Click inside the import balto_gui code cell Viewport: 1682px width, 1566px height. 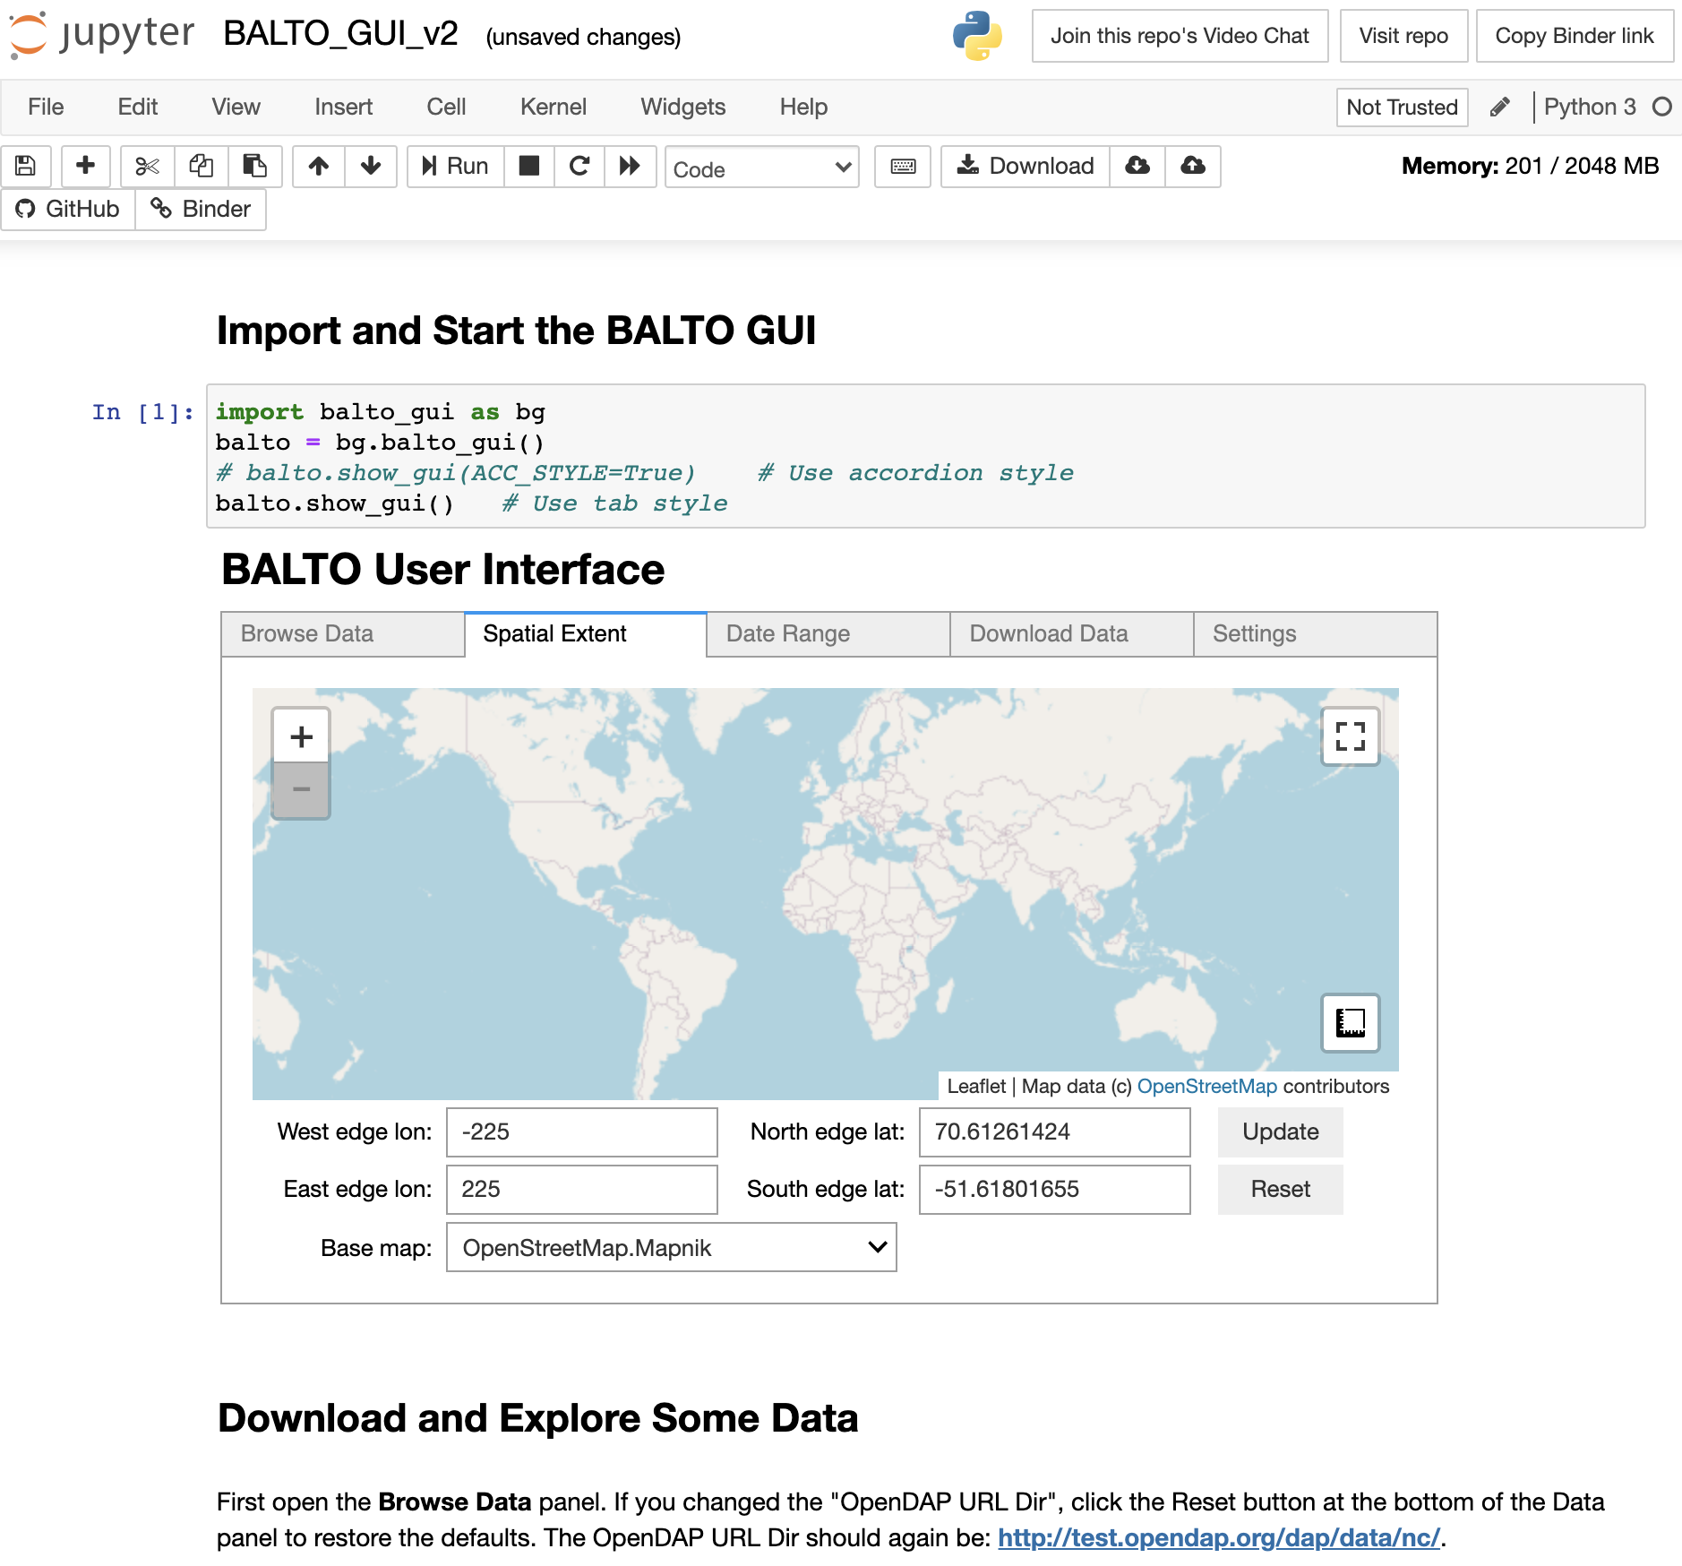(926, 457)
